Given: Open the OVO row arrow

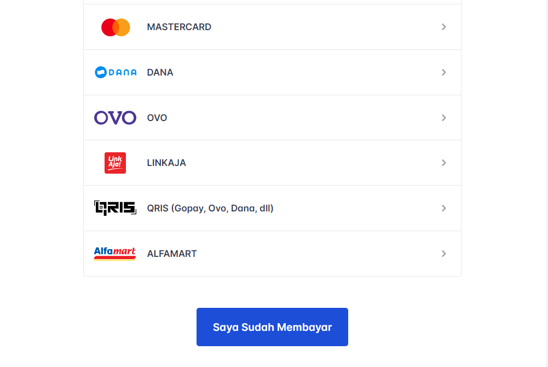Looking at the screenshot, I should [444, 118].
